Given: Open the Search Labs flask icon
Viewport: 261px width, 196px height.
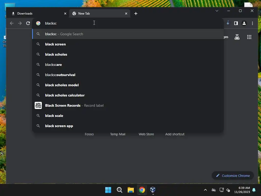Looking at the screenshot, I should 237,37.
